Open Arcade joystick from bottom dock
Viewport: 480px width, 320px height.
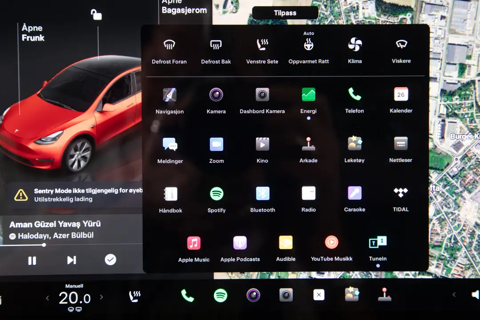click(x=384, y=294)
